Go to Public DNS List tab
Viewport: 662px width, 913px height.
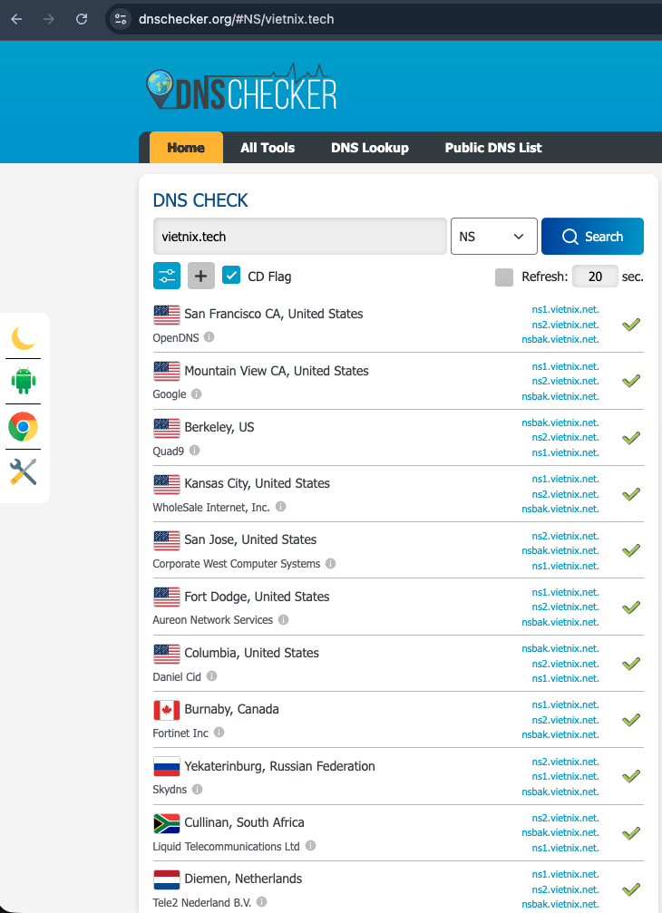[x=493, y=148]
